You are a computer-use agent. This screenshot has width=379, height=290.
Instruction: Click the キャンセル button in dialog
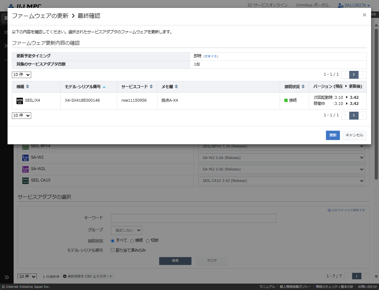point(354,135)
